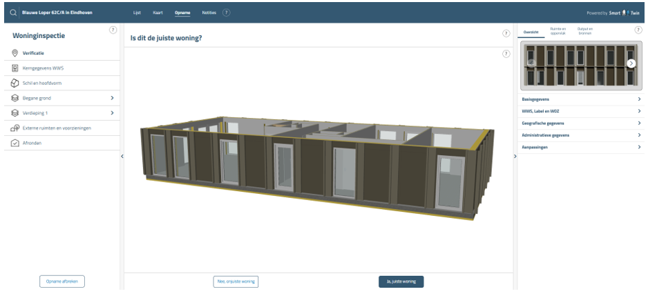Click the Nee, onjuiste woning button
This screenshot has width=648, height=307.
236,281
